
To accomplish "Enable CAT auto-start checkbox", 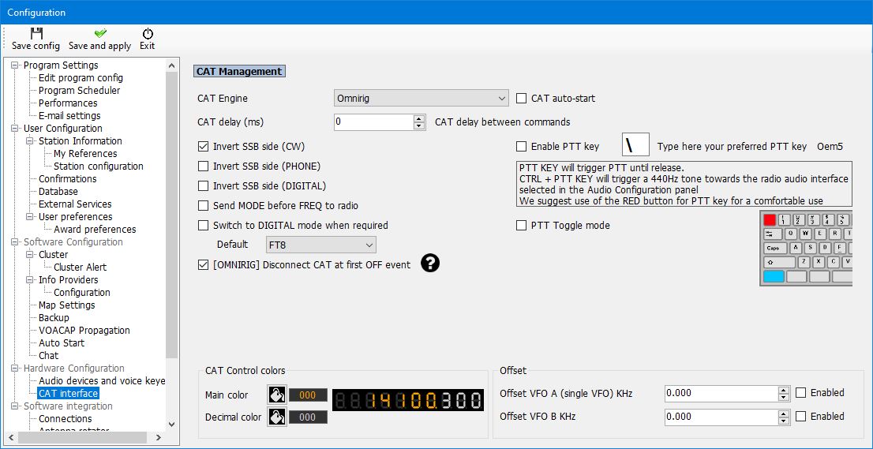I will click(521, 99).
